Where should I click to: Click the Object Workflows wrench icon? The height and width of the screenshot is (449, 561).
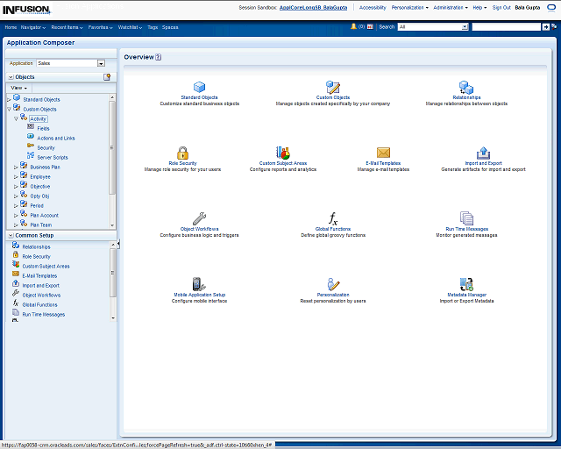(199, 218)
